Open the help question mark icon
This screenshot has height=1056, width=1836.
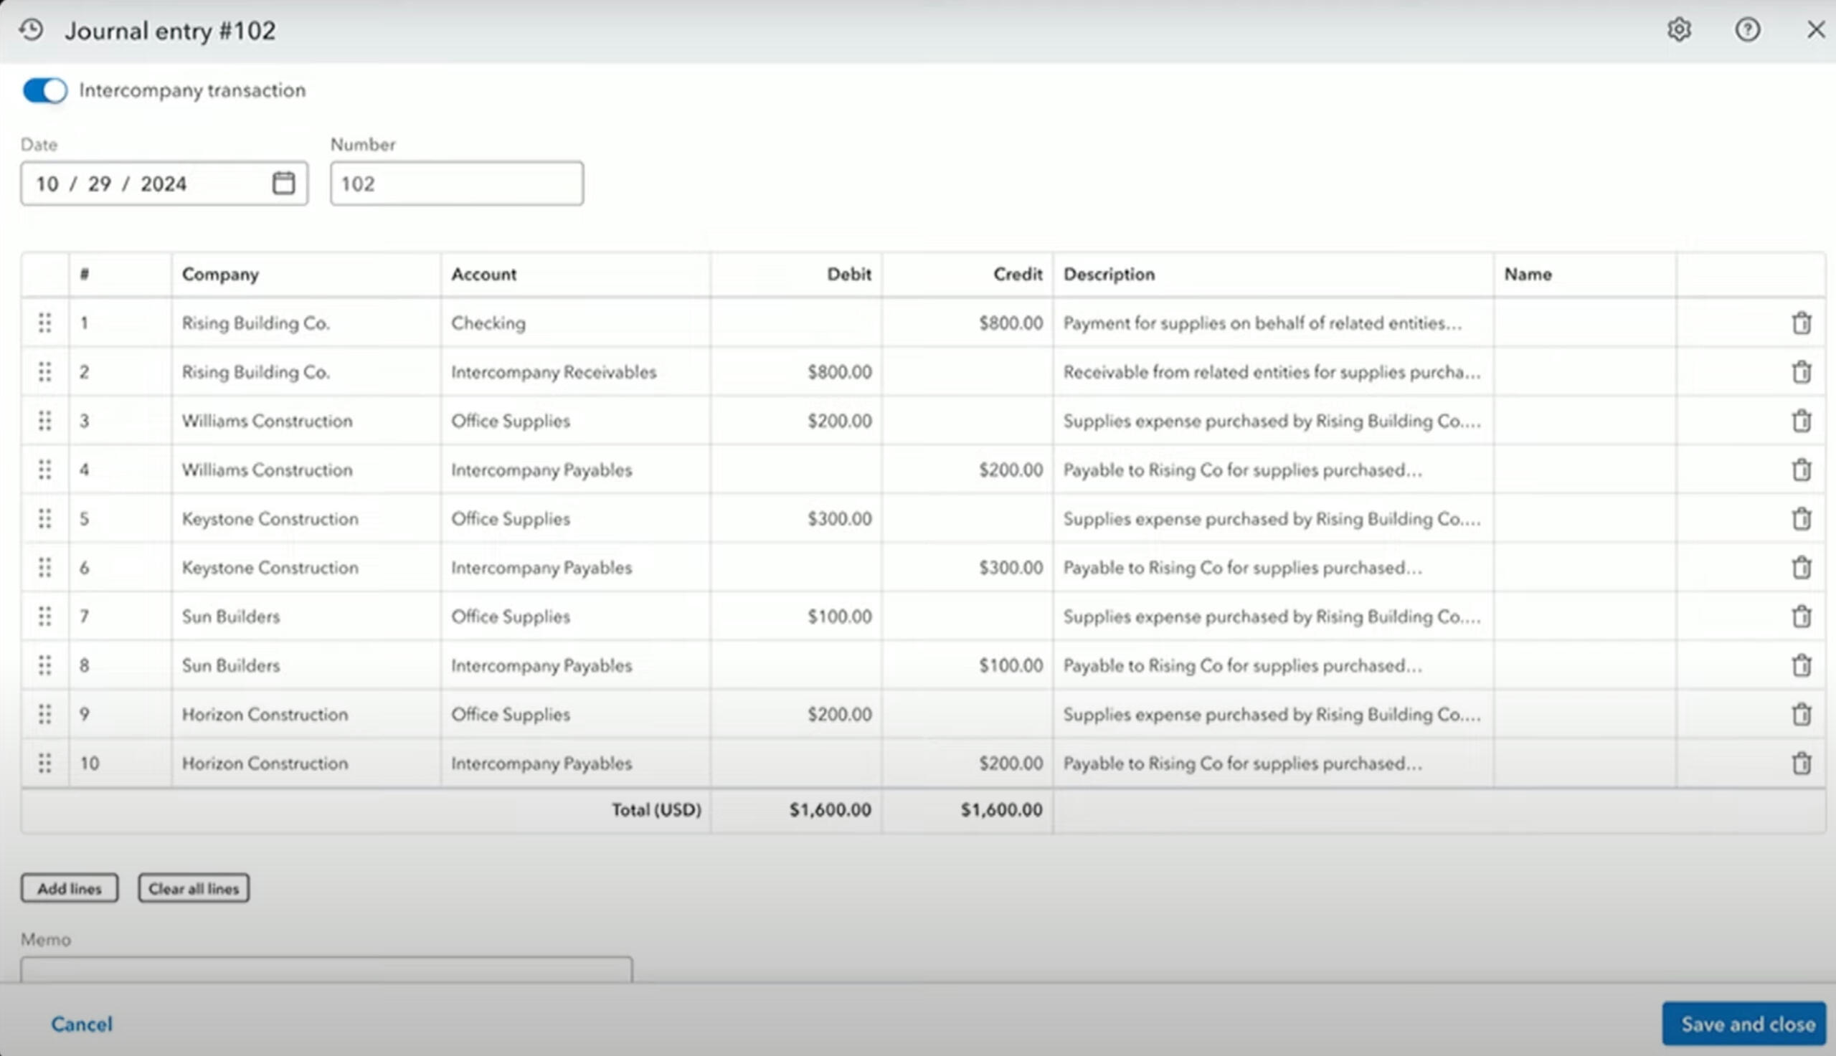(x=1747, y=29)
